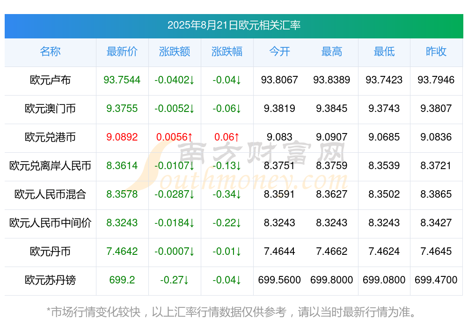Click low value 8.3539
The height and width of the screenshot is (327, 468).
384,165
